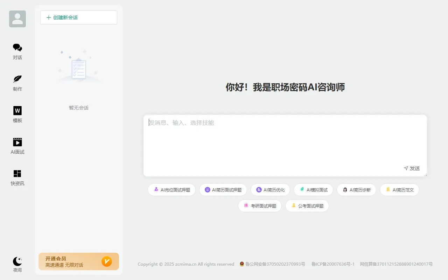Open the 鲁ICP备20007636号-1 filing link

tap(332, 264)
